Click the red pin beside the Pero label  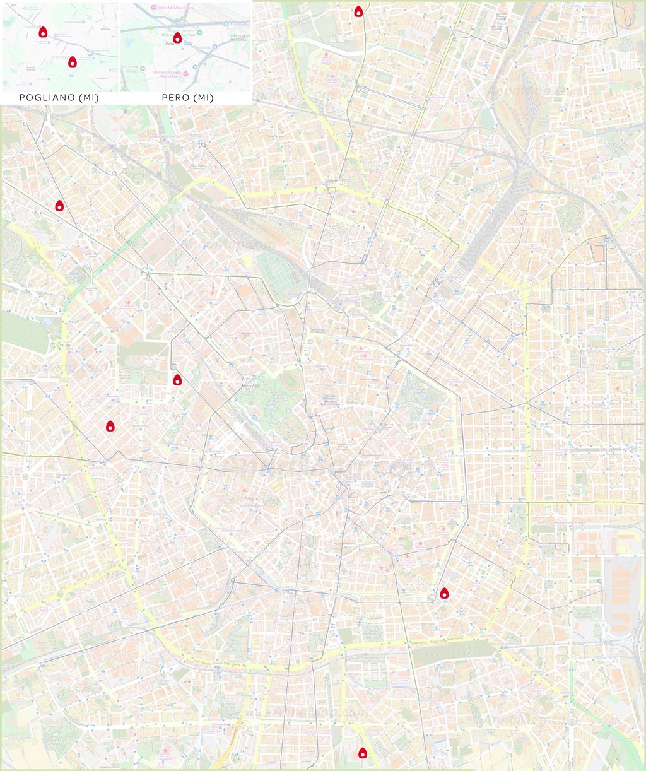coord(177,38)
